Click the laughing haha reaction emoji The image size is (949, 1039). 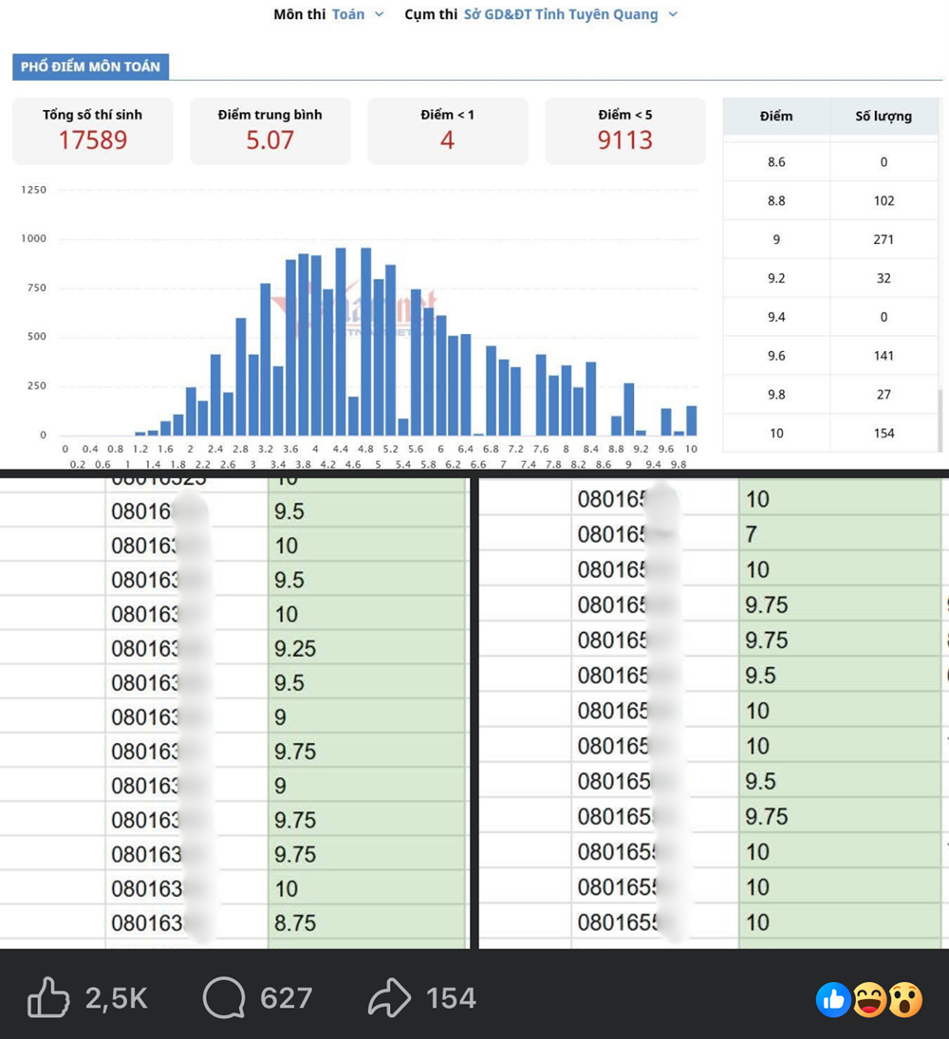[x=869, y=999]
